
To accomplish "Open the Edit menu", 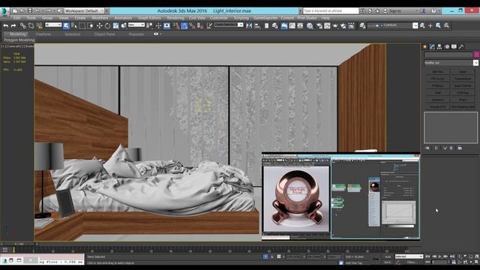I will [16, 18].
